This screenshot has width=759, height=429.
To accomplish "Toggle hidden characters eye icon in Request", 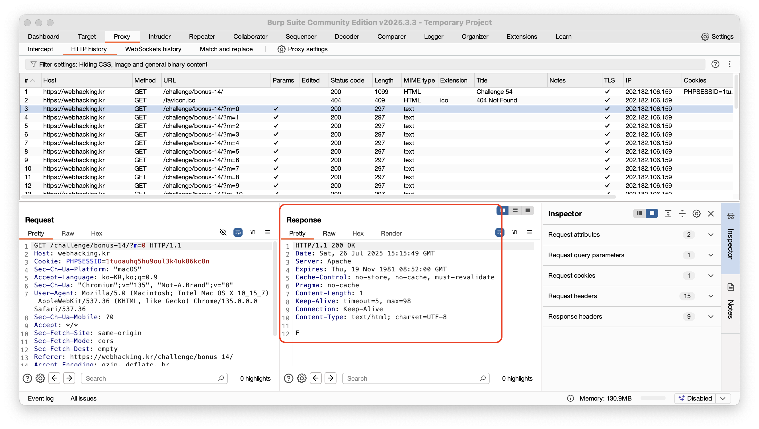I will (x=223, y=232).
